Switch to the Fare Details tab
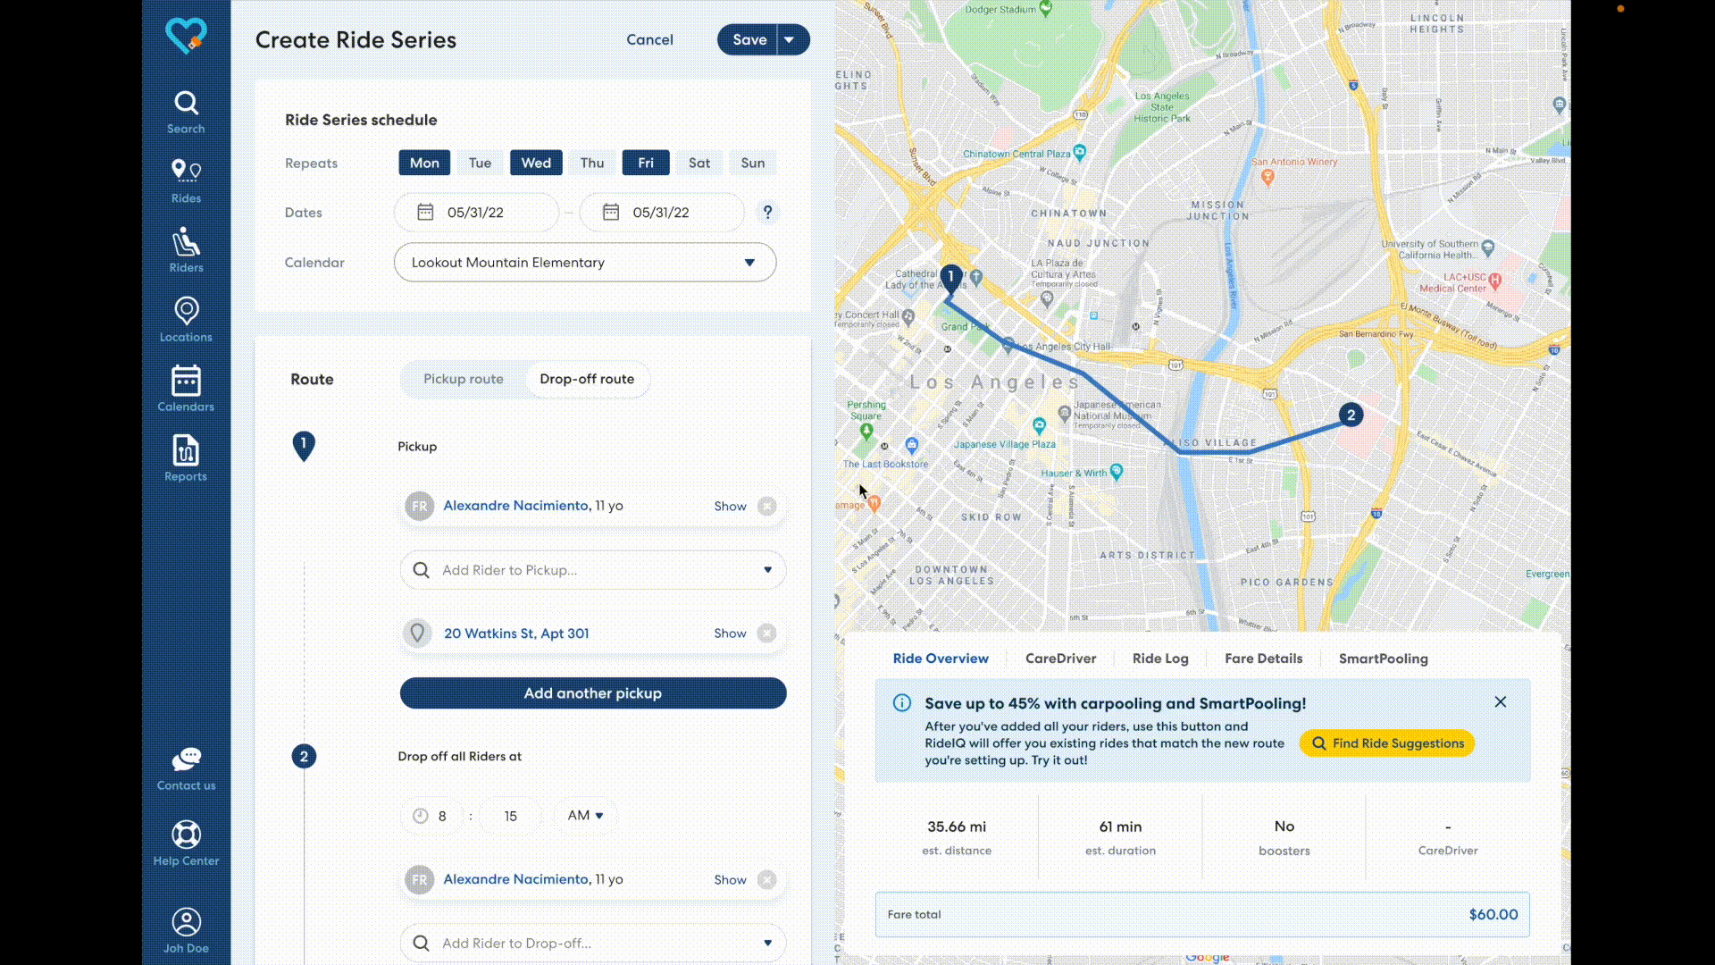1715x965 pixels. pyautogui.click(x=1263, y=659)
